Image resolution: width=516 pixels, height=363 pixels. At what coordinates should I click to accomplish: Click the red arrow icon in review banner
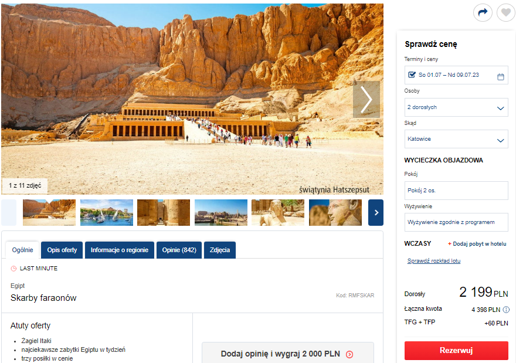pyautogui.click(x=349, y=354)
